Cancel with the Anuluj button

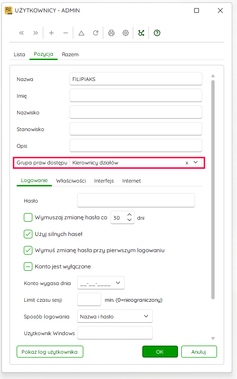tap(199, 352)
